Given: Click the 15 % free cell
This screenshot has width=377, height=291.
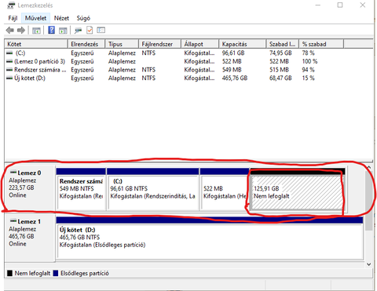Looking at the screenshot, I should point(309,78).
